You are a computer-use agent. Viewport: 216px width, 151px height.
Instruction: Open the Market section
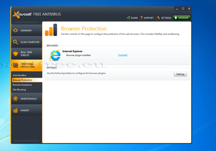[x=27, y=110]
